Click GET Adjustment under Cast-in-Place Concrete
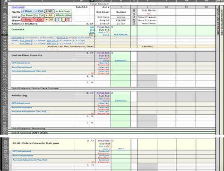224x171 pixels. click(x=21, y=63)
